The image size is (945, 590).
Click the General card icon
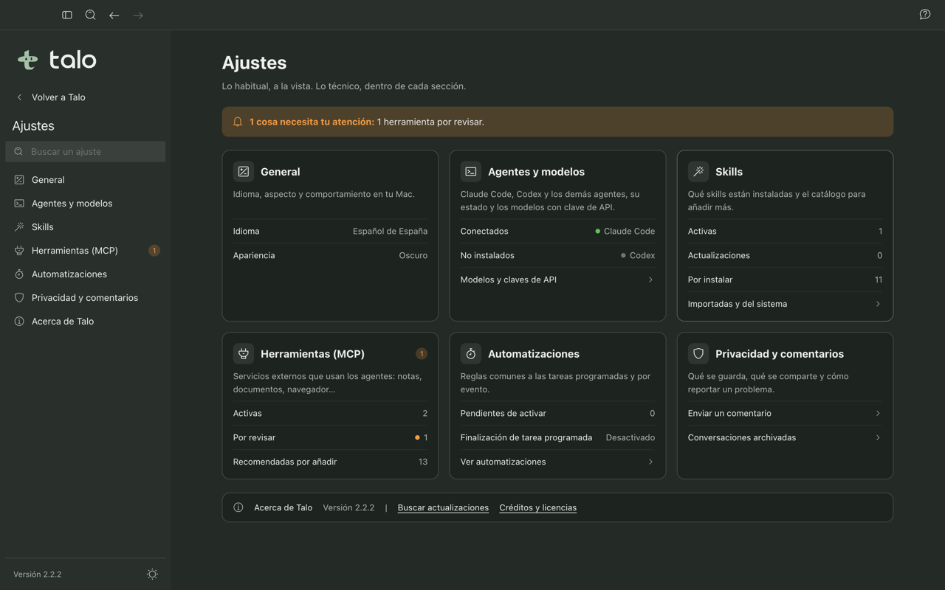tap(244, 171)
